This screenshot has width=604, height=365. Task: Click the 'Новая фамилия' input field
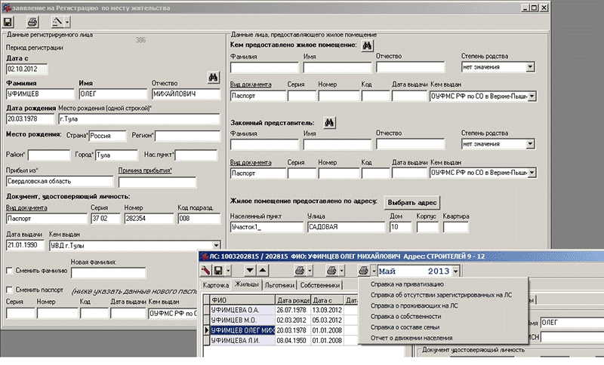pyautogui.click(x=108, y=273)
